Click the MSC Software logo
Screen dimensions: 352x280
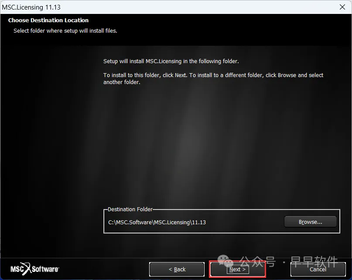point(34,269)
